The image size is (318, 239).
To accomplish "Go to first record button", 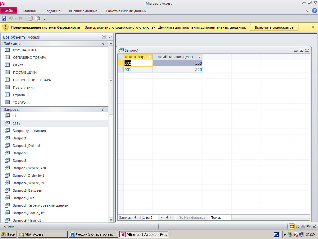I will 135,218.
